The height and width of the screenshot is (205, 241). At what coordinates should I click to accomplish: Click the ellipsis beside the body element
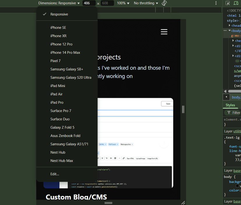click(x=225, y=31)
